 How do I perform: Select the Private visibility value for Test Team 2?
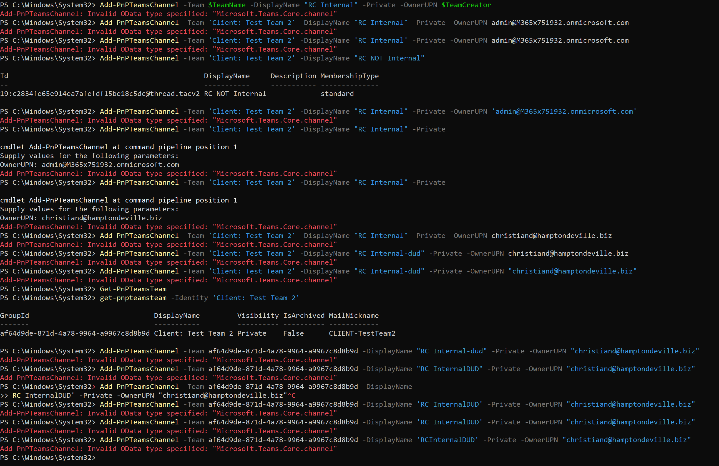point(252,333)
